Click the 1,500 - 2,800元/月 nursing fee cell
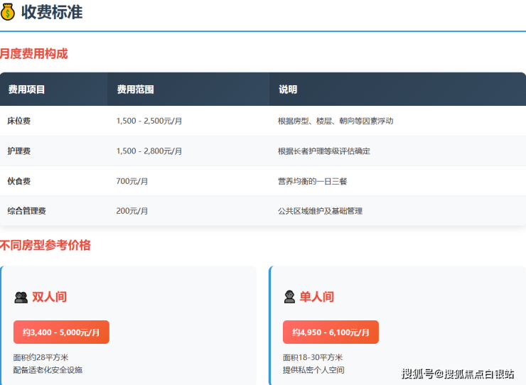This screenshot has height=385, width=526. coord(149,151)
